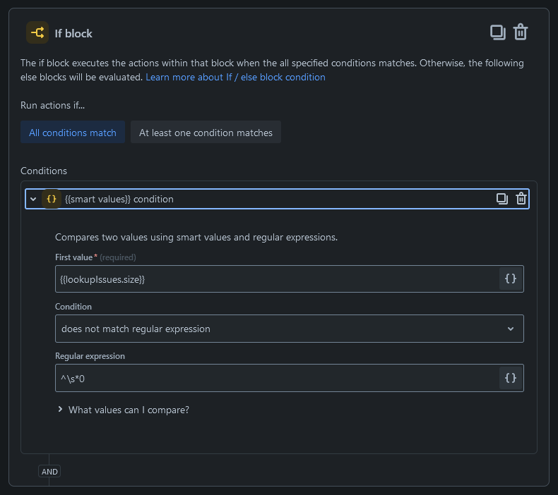
Task: Click the If block branch icon
Action: (x=37, y=32)
